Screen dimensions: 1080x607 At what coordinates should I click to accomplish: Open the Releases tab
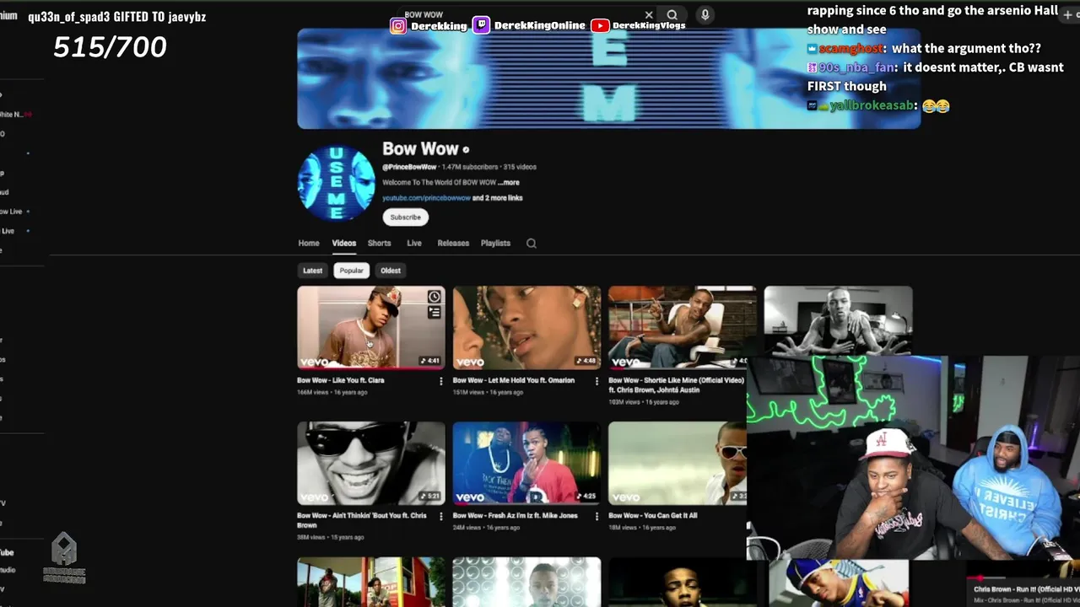click(453, 243)
